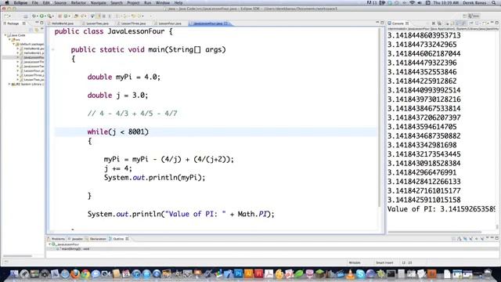Click on the 'while(j < 8001)' code line
501x282 pixels.
[118, 132]
